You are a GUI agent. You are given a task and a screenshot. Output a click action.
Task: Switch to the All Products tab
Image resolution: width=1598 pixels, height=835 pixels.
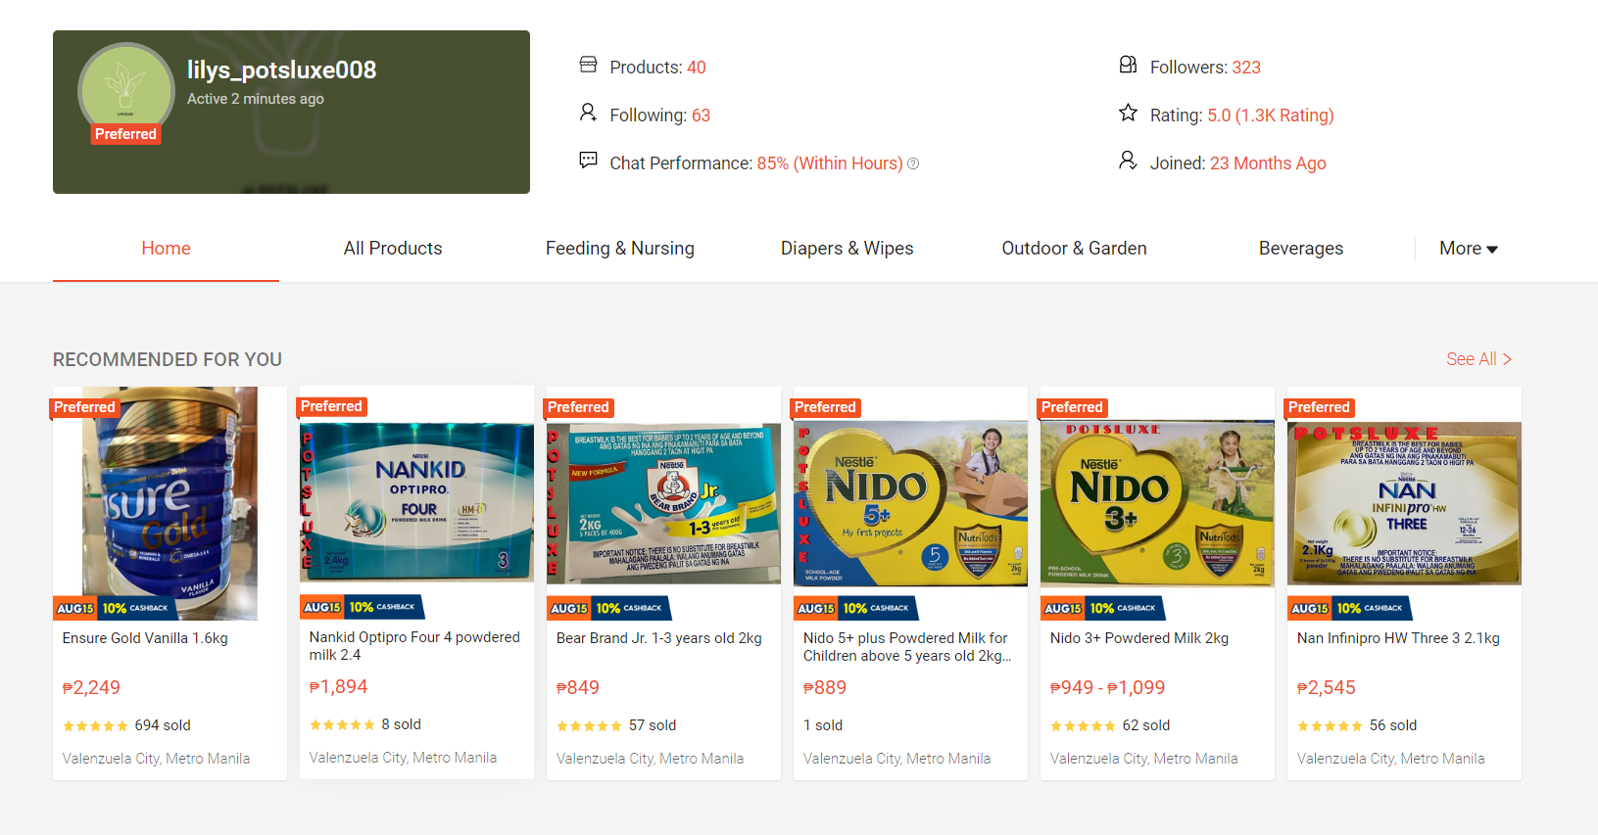point(393,249)
